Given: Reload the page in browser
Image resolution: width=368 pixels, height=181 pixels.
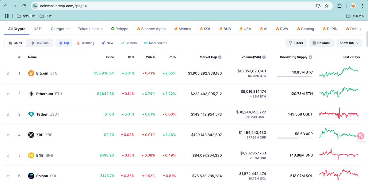Looking at the screenshot, I should [24, 6].
